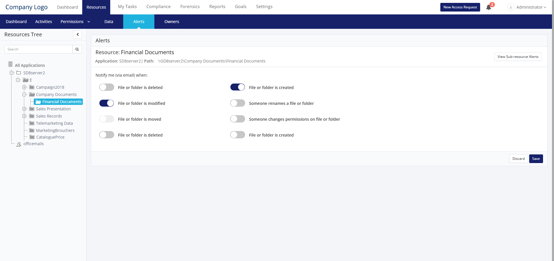Image resolution: width=554 pixels, height=261 pixels.
Task: Open the notifications bell icon
Action: (489, 7)
